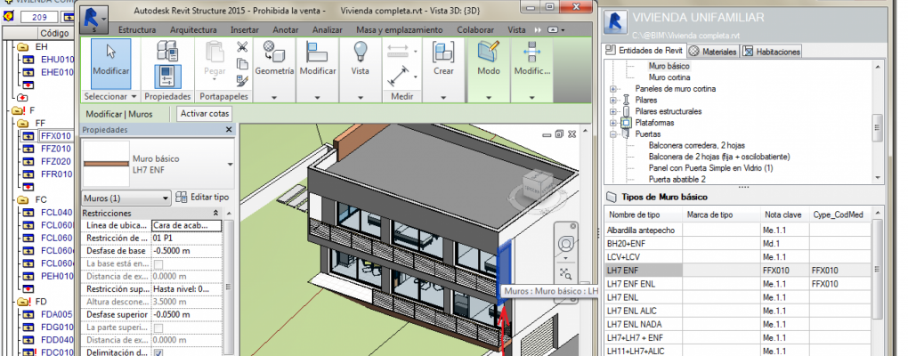908x356 pixels.
Task: Select the Albardilla antepecho row
Action: click(x=739, y=230)
